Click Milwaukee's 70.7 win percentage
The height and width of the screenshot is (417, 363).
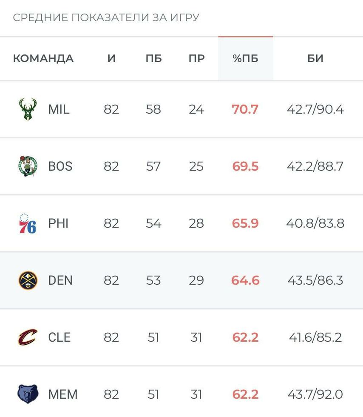[245, 109]
